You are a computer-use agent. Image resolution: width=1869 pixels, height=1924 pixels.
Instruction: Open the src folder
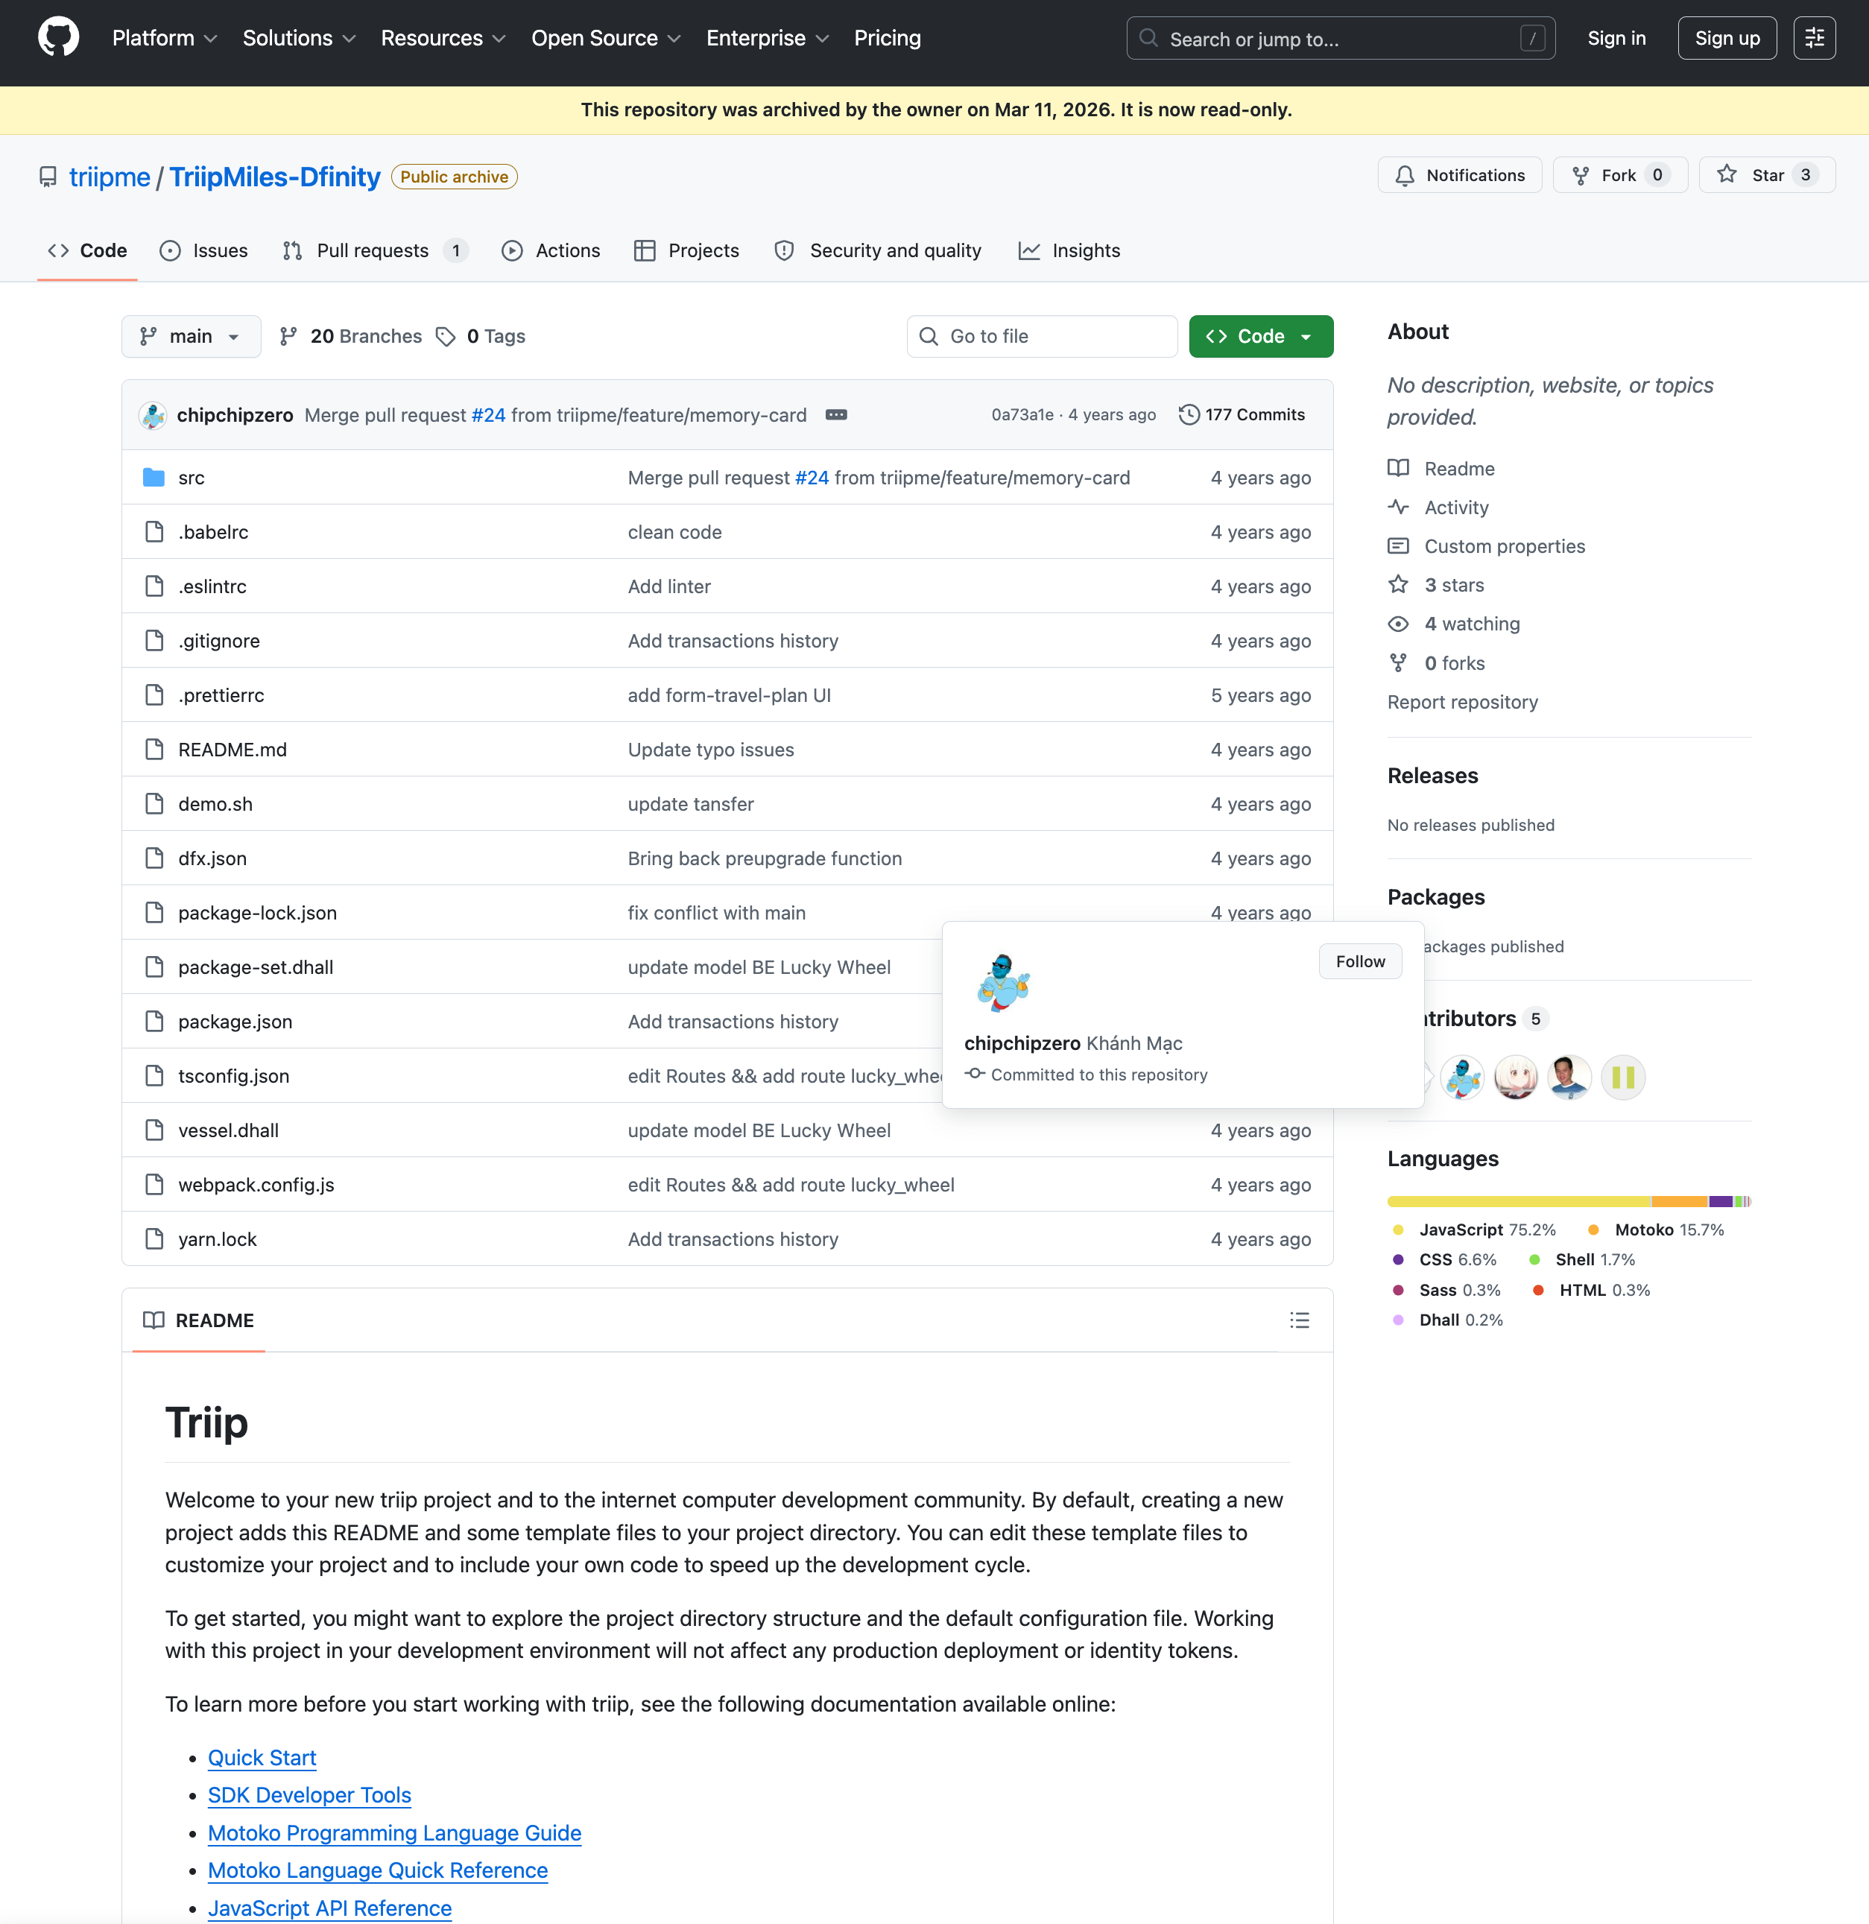point(192,478)
